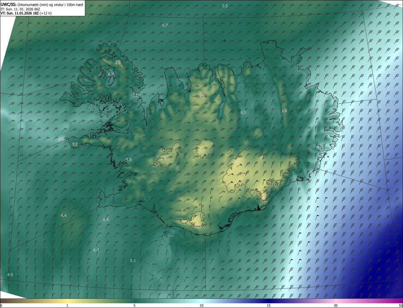Click the 15 tick label on the color scale
Image resolution: width=403 pixels, height=308 pixels.
coord(269,305)
